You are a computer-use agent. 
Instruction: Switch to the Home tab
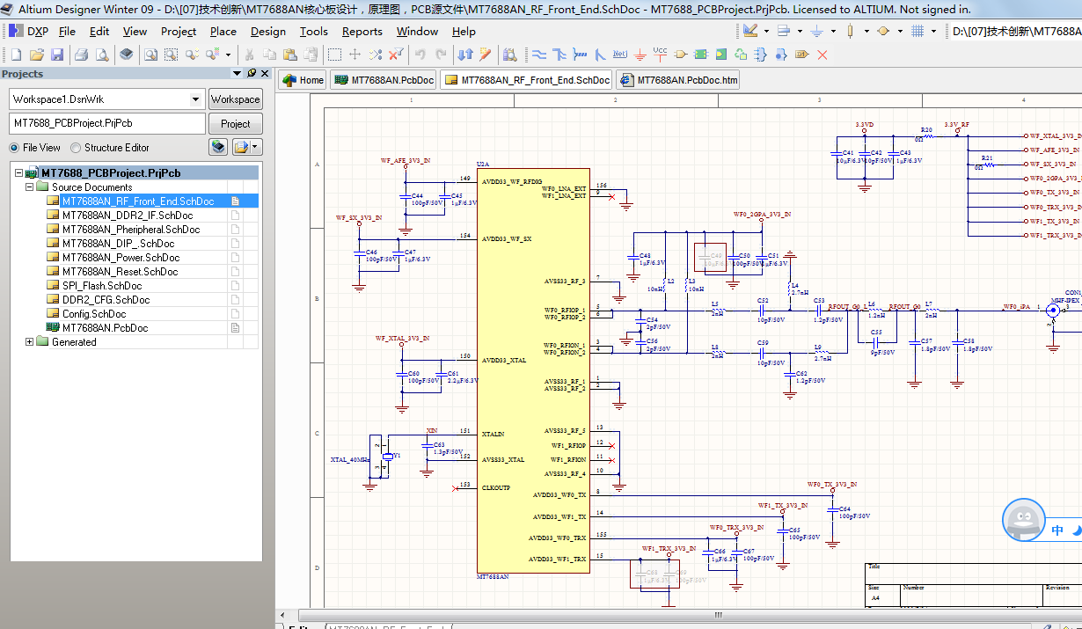(303, 80)
